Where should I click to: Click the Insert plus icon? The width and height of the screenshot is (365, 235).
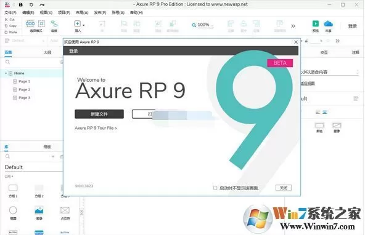(77, 24)
